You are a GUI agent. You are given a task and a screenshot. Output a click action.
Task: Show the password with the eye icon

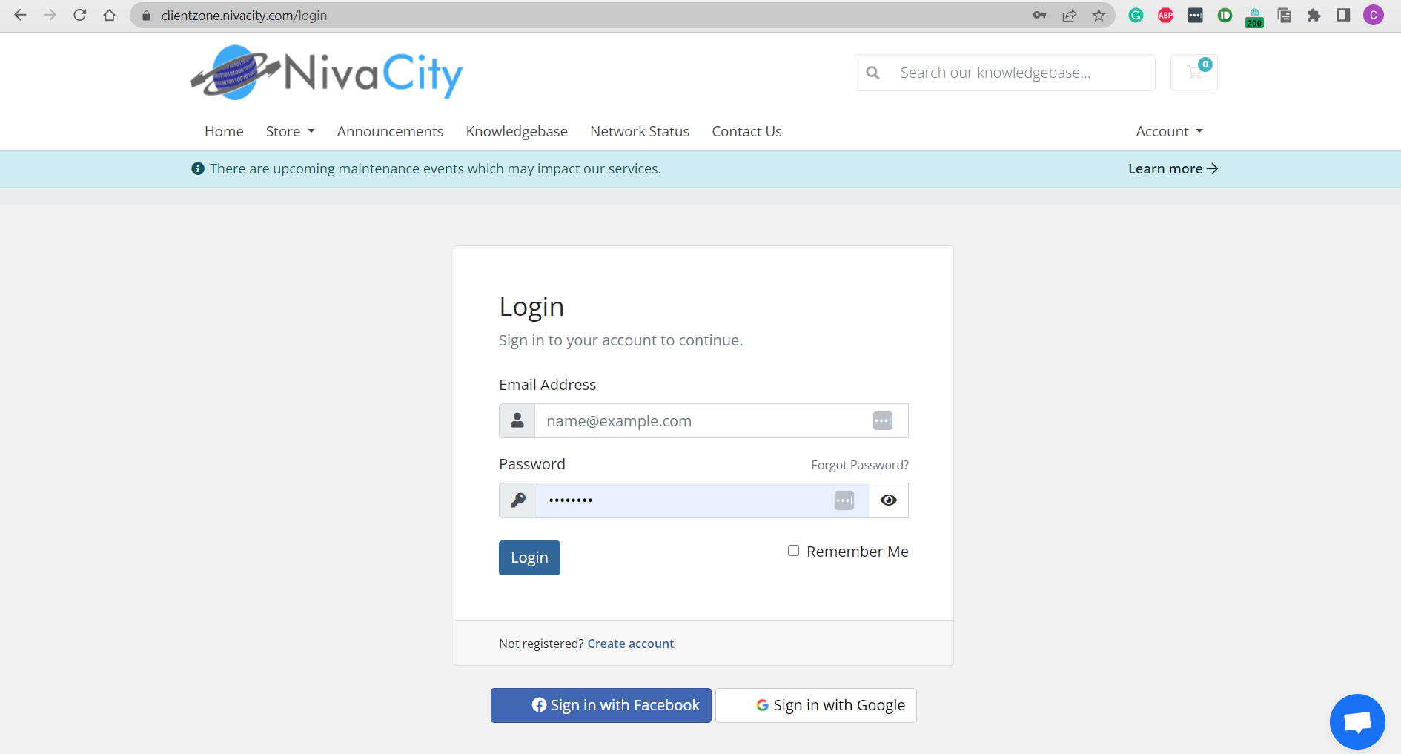(888, 500)
